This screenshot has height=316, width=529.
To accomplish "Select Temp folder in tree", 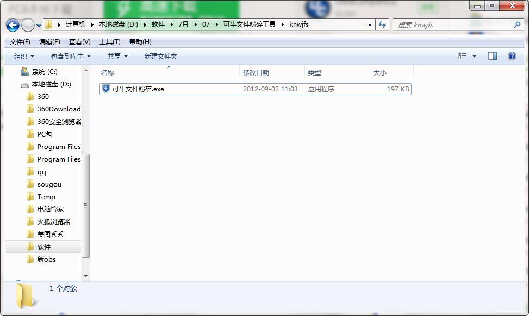I will 46,197.
